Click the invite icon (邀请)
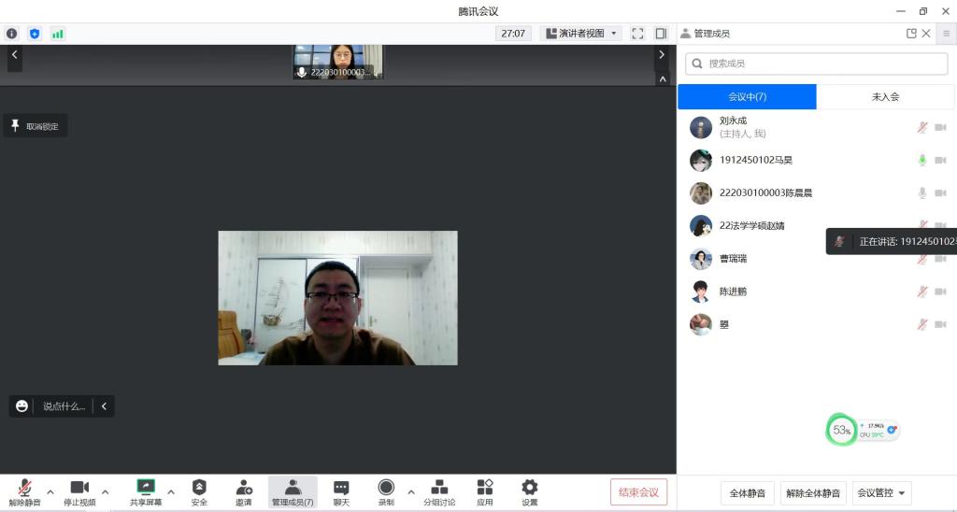Image resolution: width=957 pixels, height=512 pixels. coord(243,488)
